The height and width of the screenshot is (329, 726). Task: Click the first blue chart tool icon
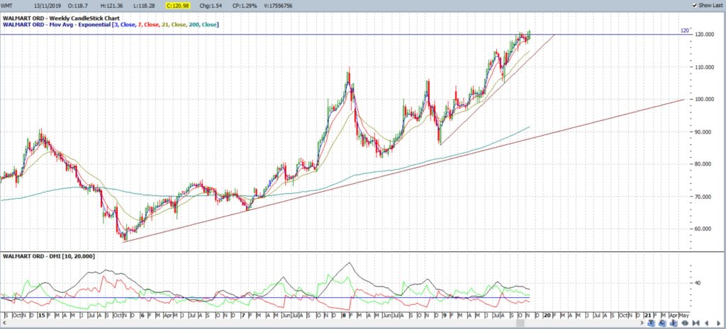point(651,323)
